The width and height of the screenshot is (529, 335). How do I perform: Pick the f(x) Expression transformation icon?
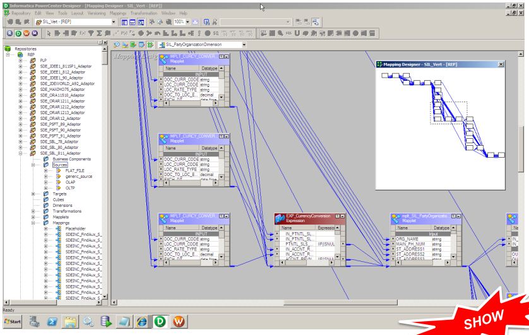(83, 33)
